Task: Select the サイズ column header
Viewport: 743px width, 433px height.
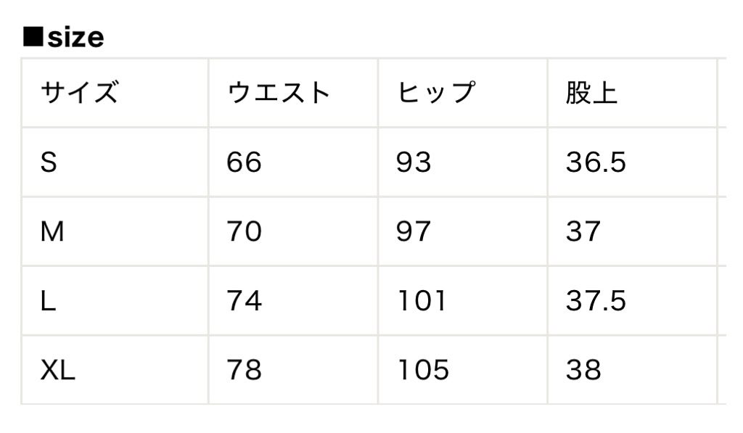Action: point(79,93)
